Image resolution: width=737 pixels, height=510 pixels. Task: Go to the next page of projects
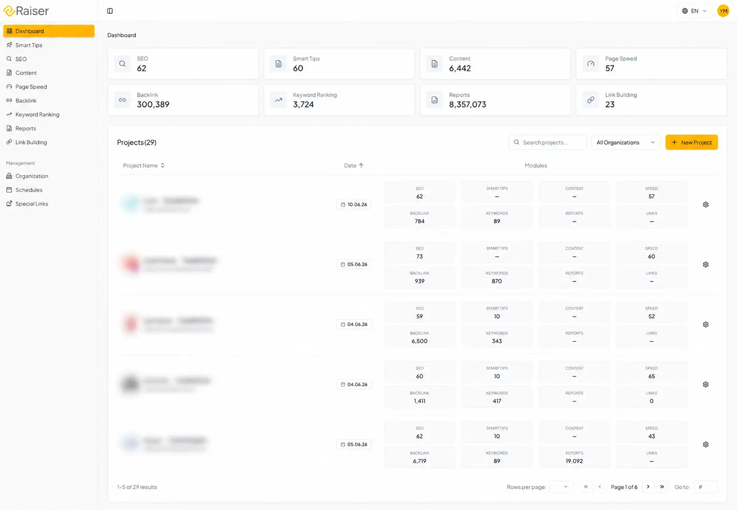pos(648,487)
